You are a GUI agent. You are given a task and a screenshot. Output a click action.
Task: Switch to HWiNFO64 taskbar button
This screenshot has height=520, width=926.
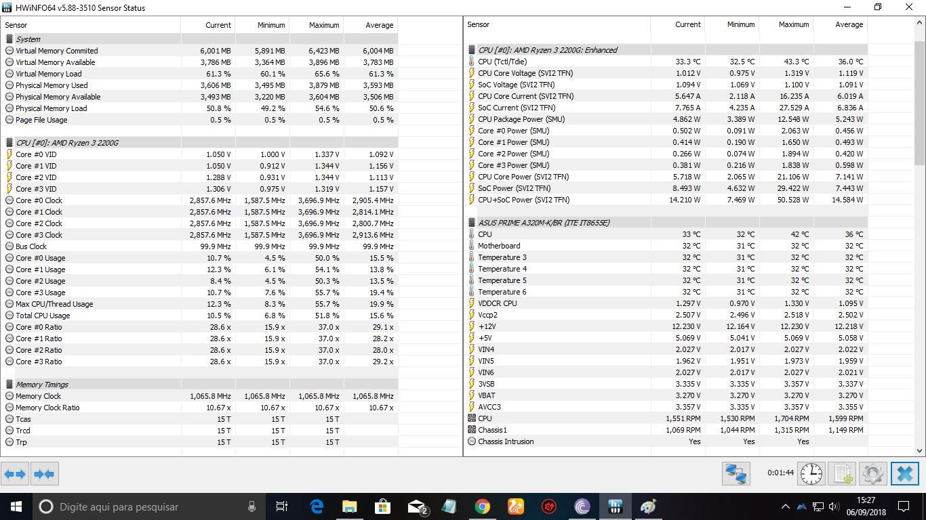pyautogui.click(x=615, y=506)
